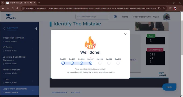View site information icon in address bar
This screenshot has width=183, height=97.
coord(23,8)
